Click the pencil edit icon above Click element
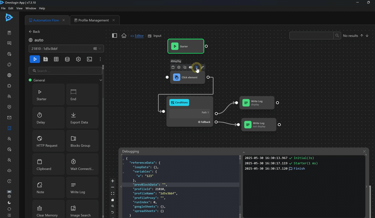Viewport: 375px width, 218px height. (x=203, y=67)
